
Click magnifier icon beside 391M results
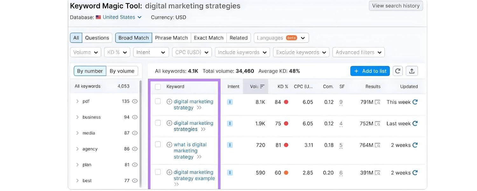click(377, 173)
